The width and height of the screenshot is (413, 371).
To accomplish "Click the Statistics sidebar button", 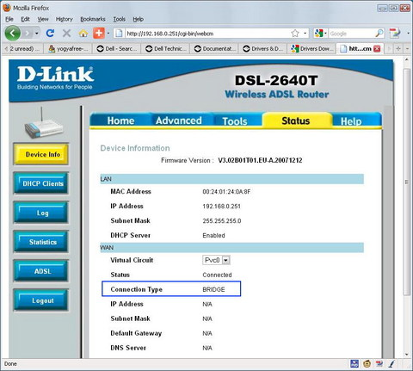I will coord(41,242).
